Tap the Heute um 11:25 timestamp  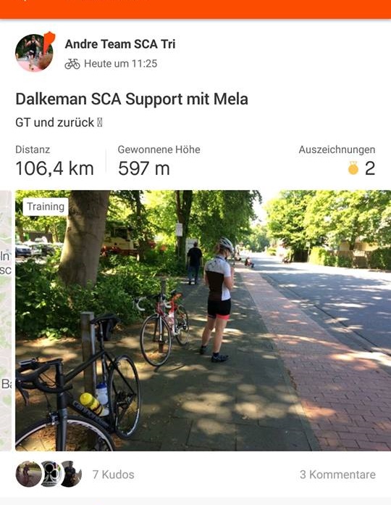pos(120,64)
